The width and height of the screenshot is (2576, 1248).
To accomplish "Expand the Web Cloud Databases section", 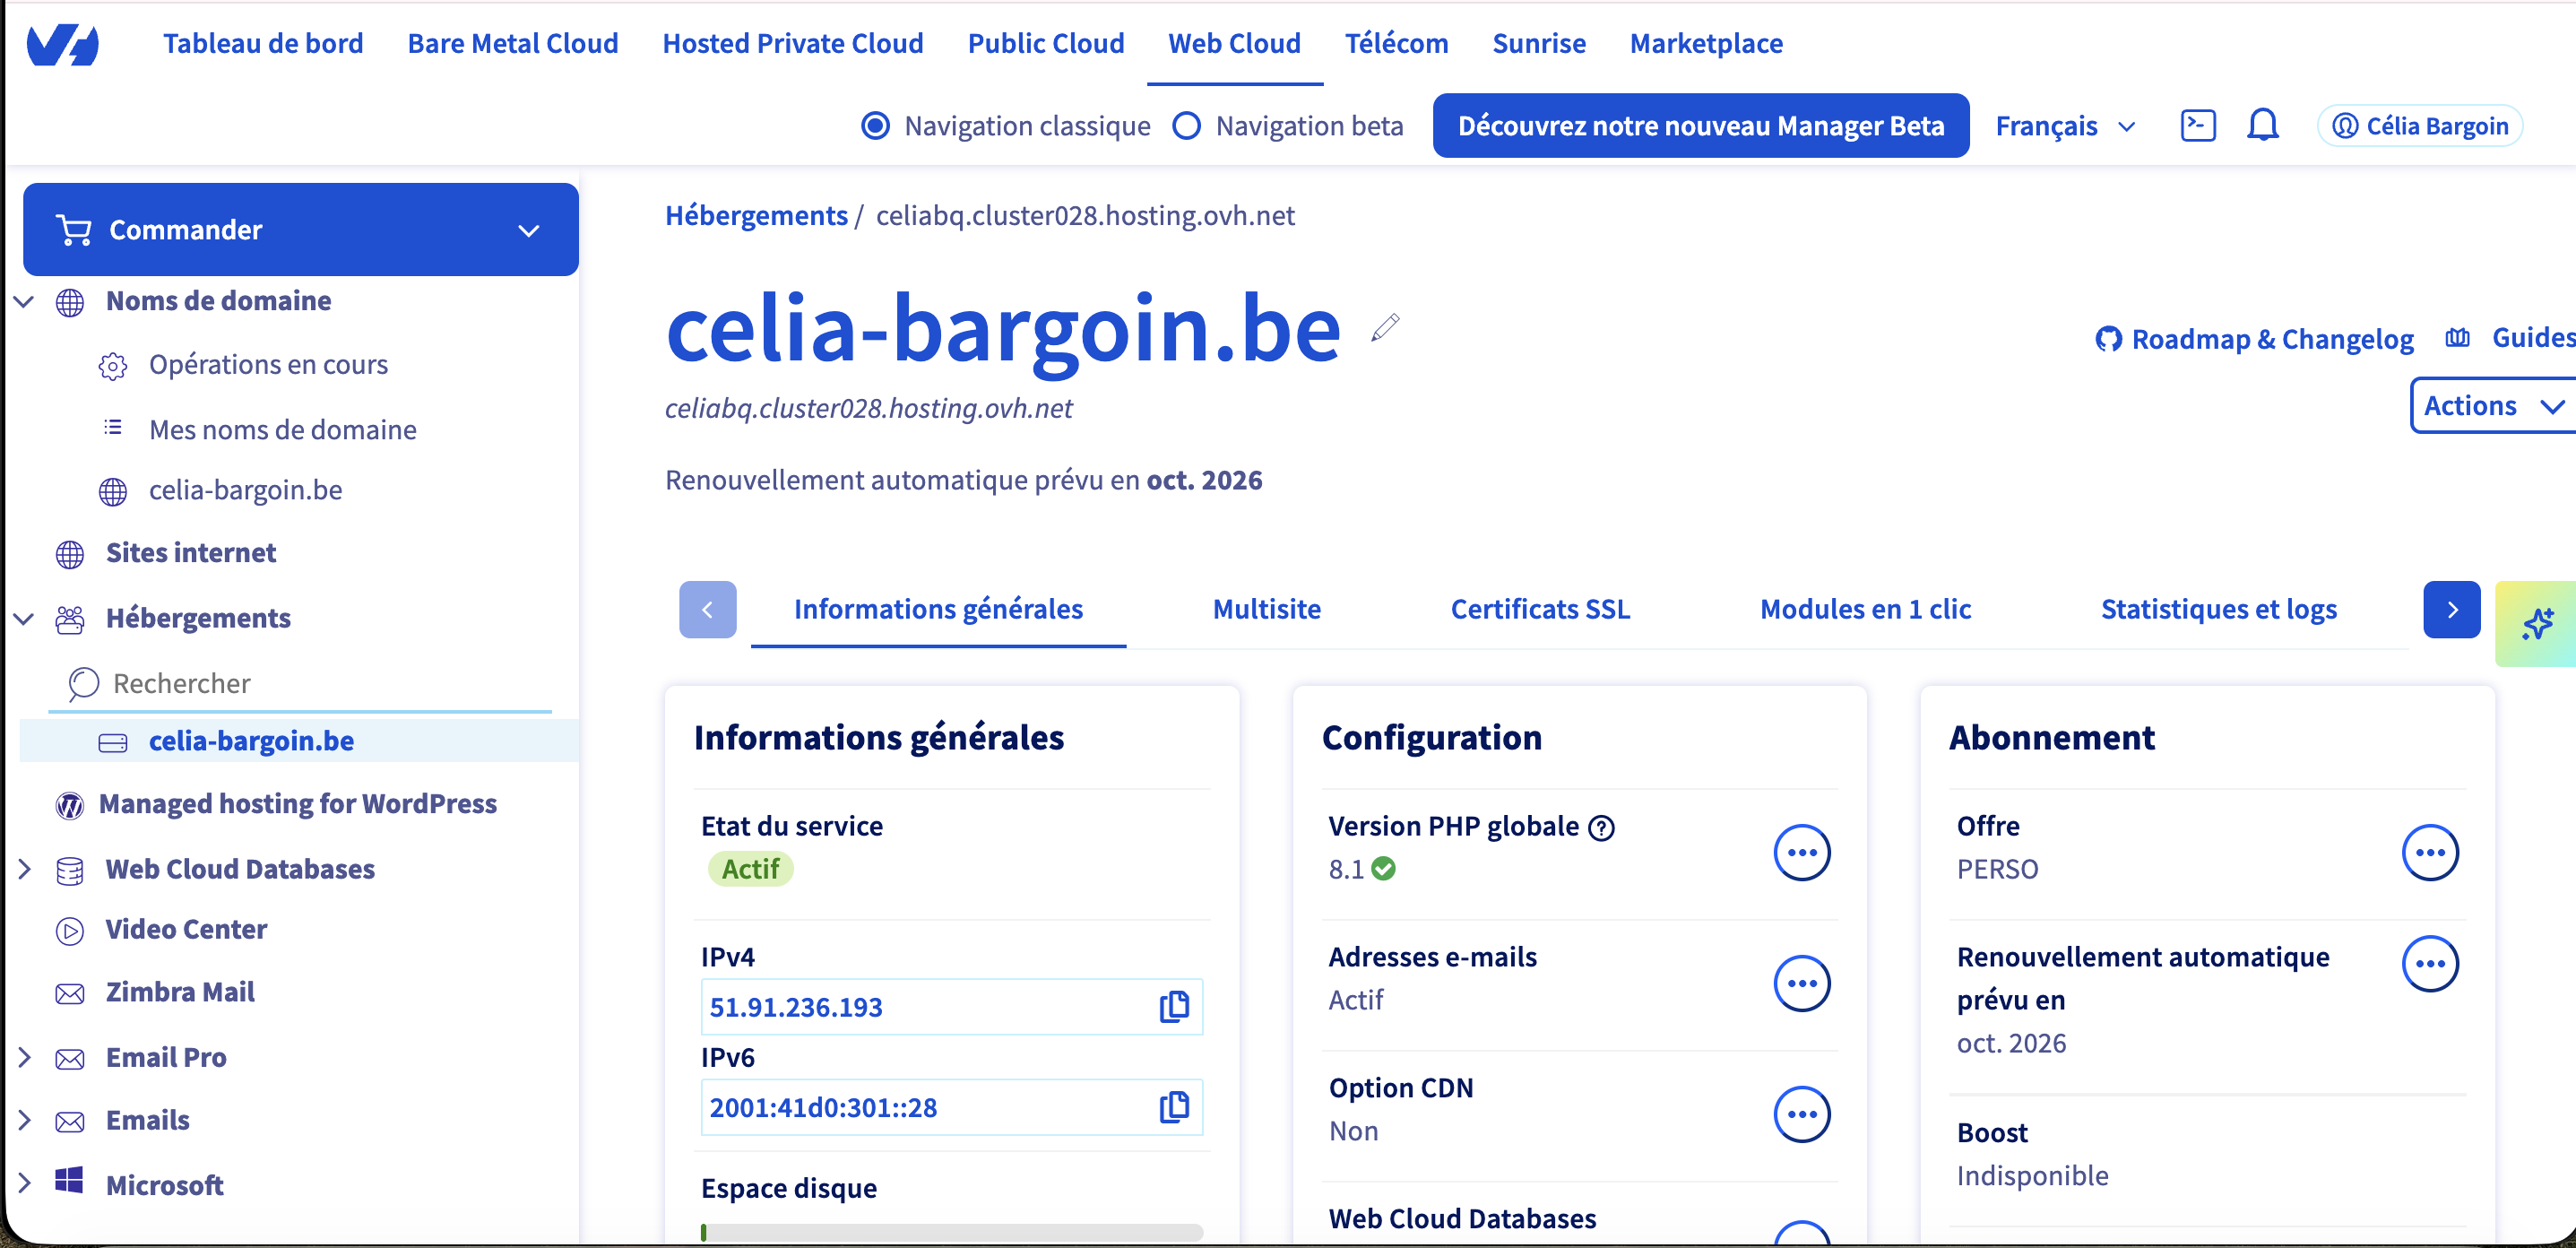I will pos(25,869).
